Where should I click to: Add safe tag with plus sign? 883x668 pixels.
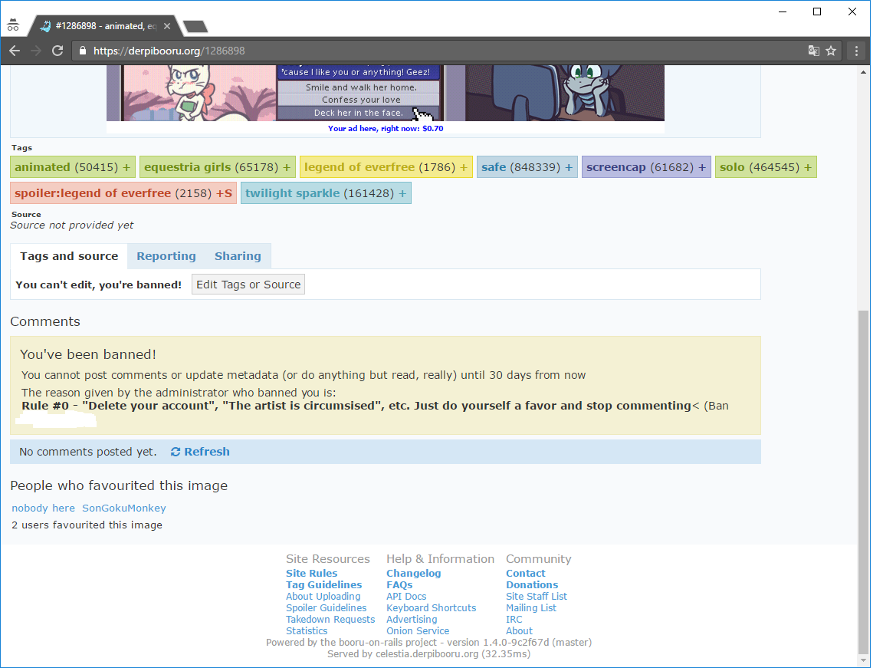[x=569, y=167]
